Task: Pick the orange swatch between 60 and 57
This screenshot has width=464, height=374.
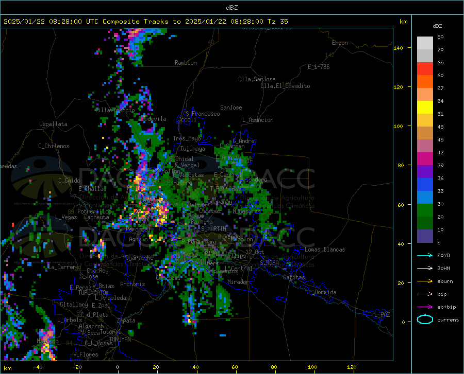Action: click(425, 82)
